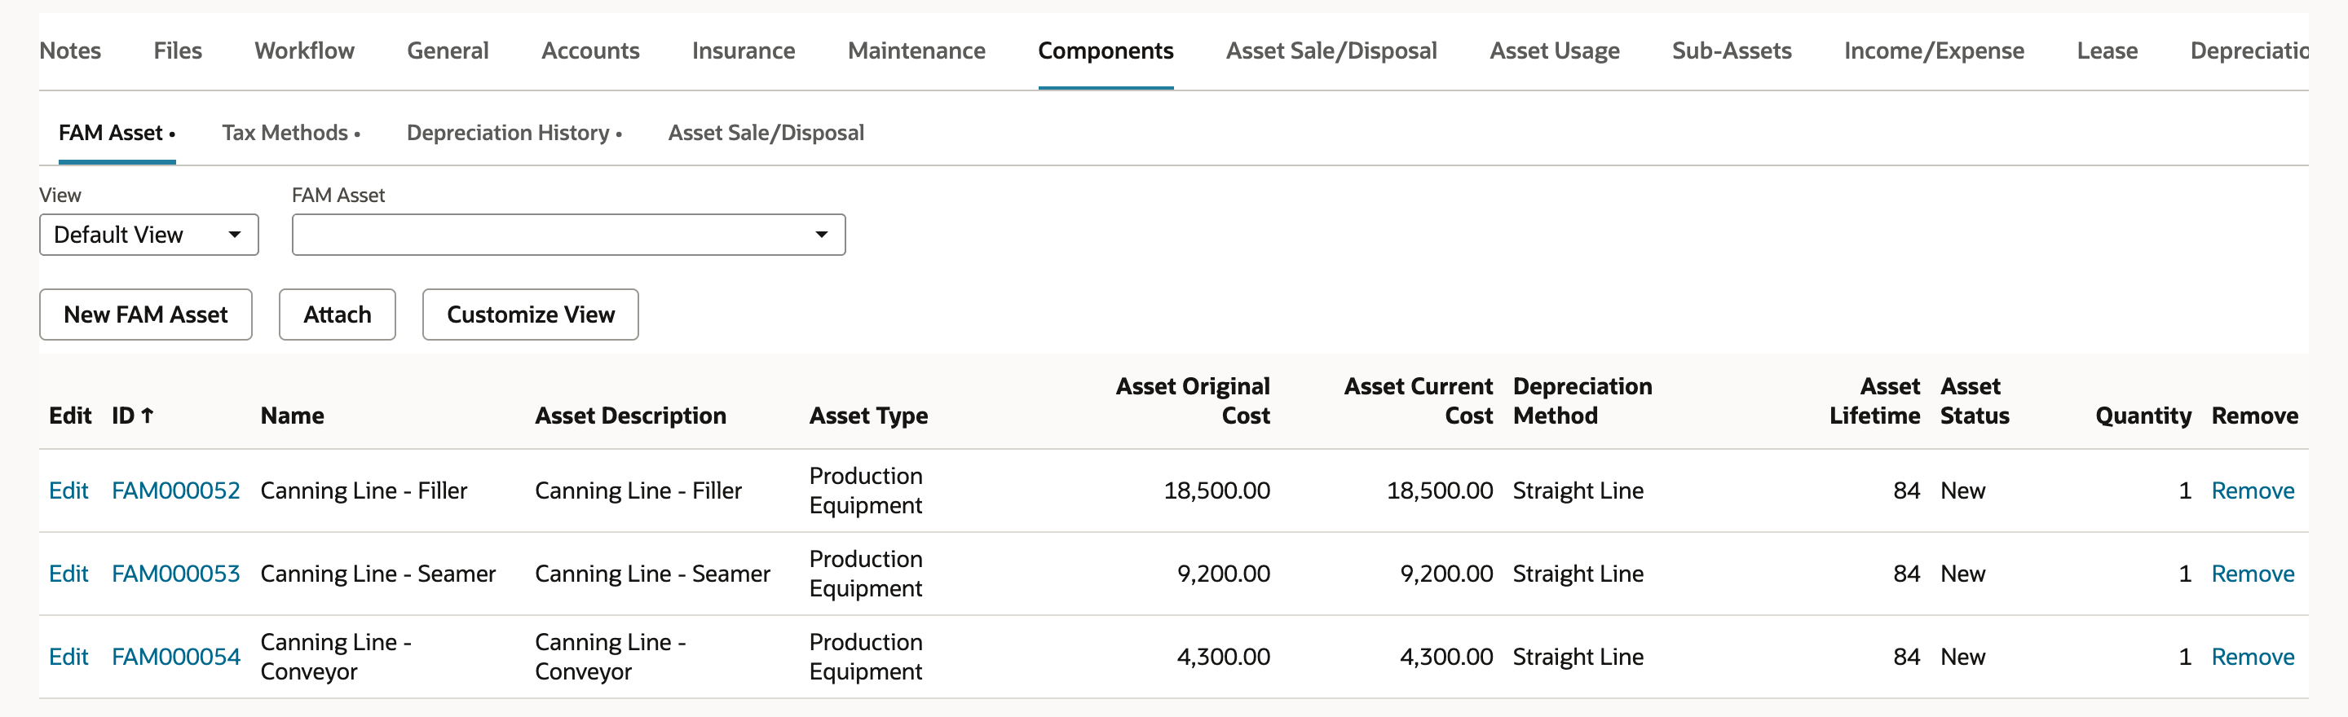Viewport: 2348px width, 717px height.
Task: Click the Depreciation Method column header
Action: tap(1582, 401)
